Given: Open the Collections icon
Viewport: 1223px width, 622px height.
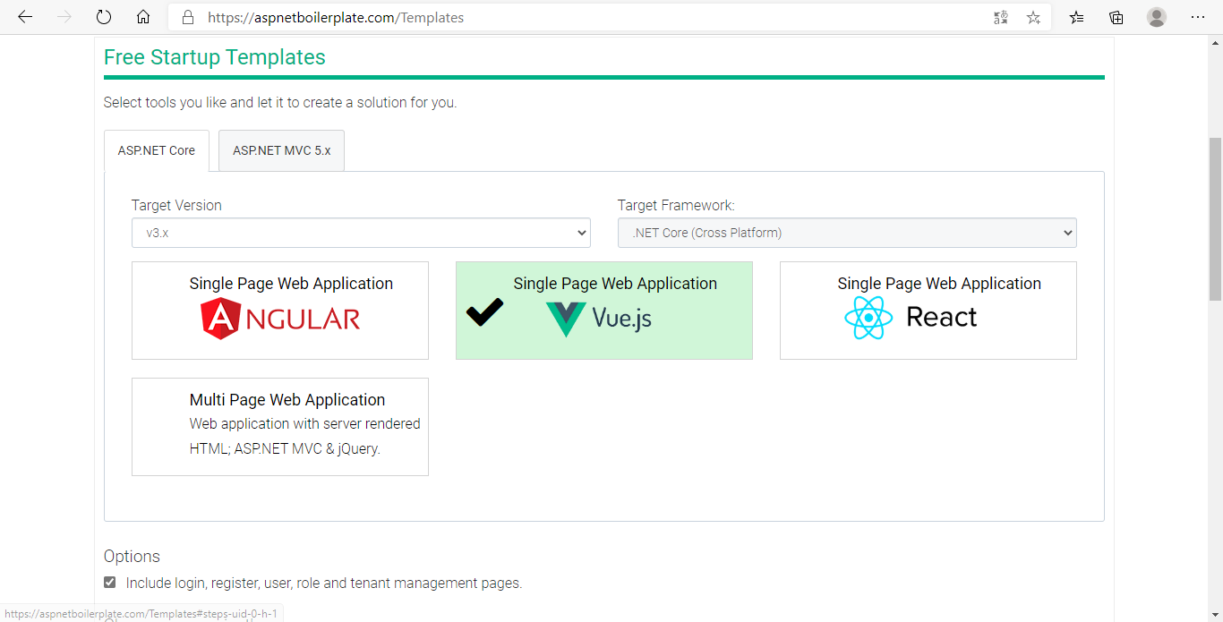Looking at the screenshot, I should tap(1116, 17).
